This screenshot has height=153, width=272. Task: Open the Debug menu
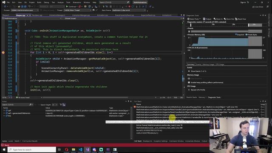(x=46, y=3)
